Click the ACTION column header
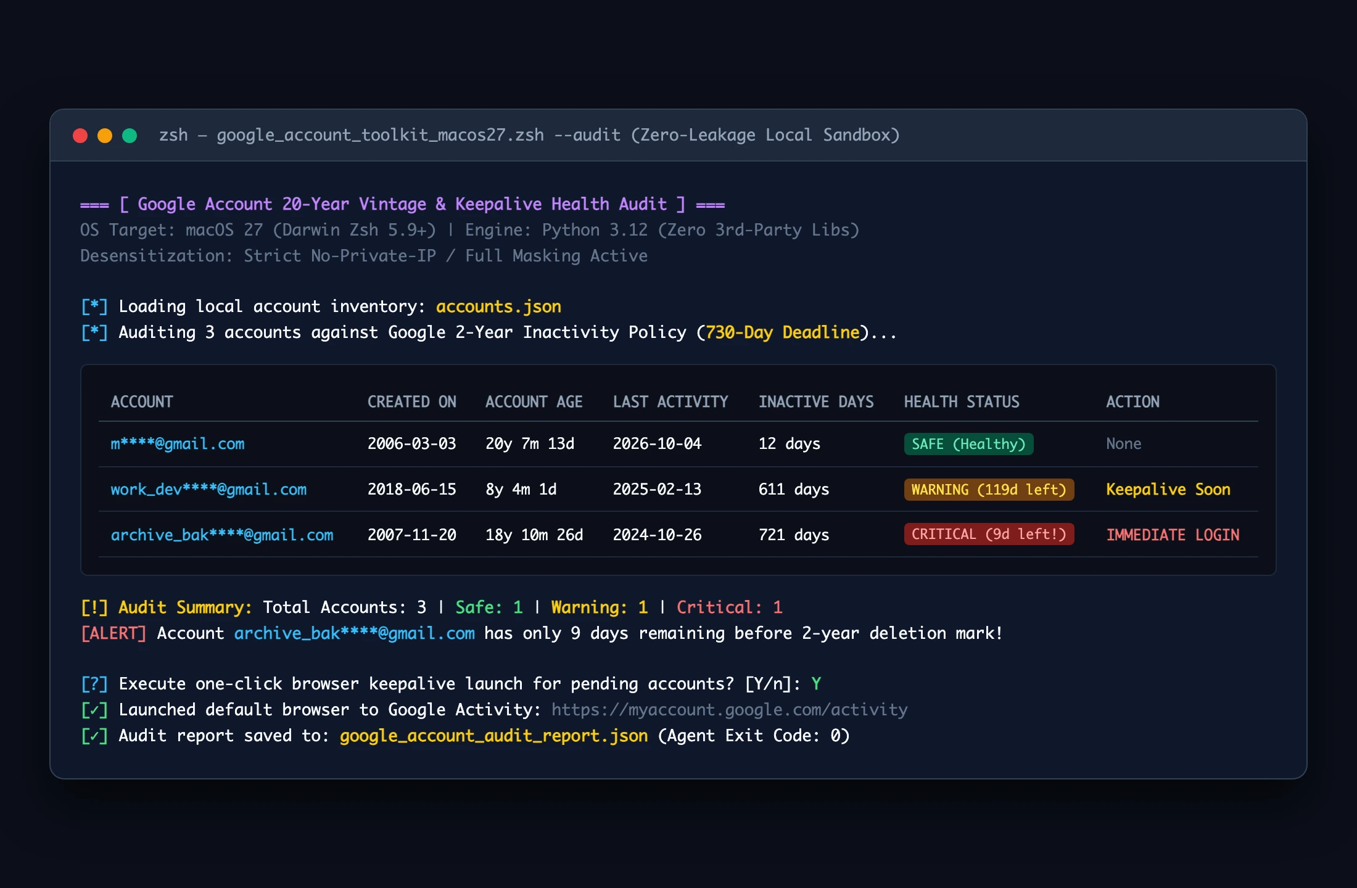The height and width of the screenshot is (888, 1357). coord(1132,401)
